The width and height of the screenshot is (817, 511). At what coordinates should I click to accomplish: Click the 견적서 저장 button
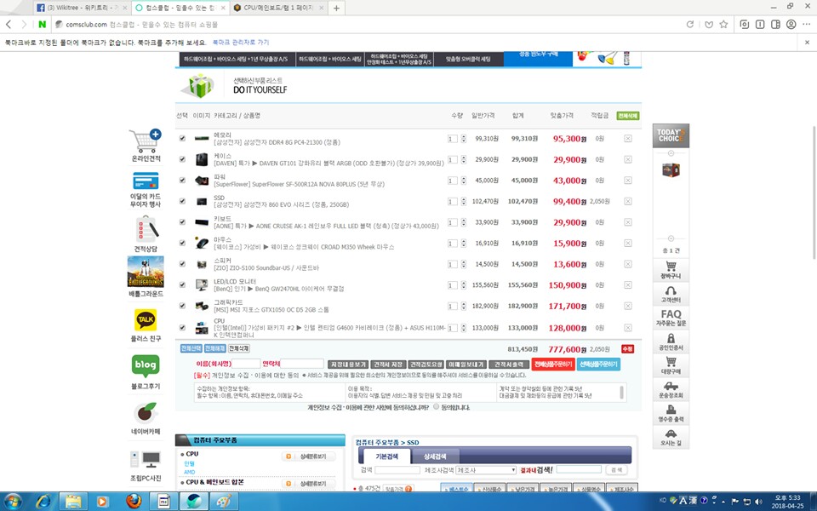(x=388, y=365)
